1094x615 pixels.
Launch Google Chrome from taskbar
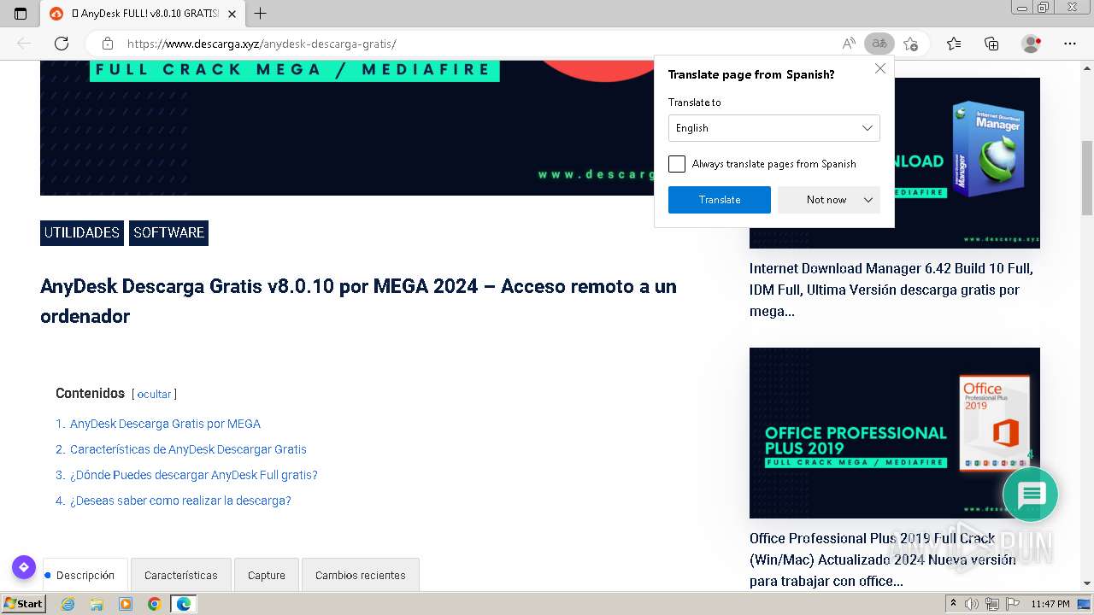[x=154, y=604]
